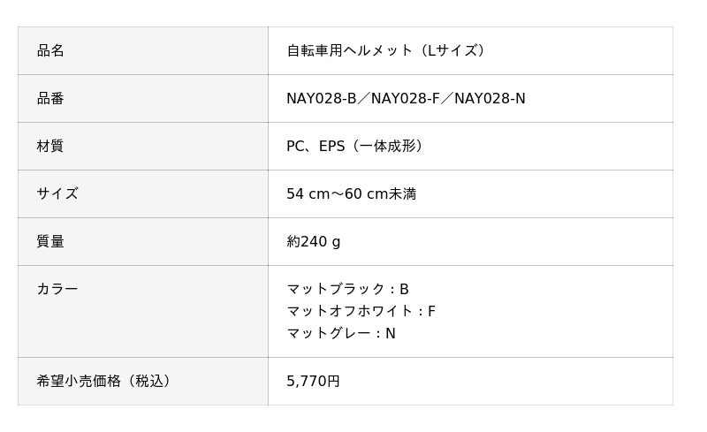Image resolution: width=707 pixels, height=432 pixels.
Task: Click the NAY028-N product number
Action: point(490,98)
